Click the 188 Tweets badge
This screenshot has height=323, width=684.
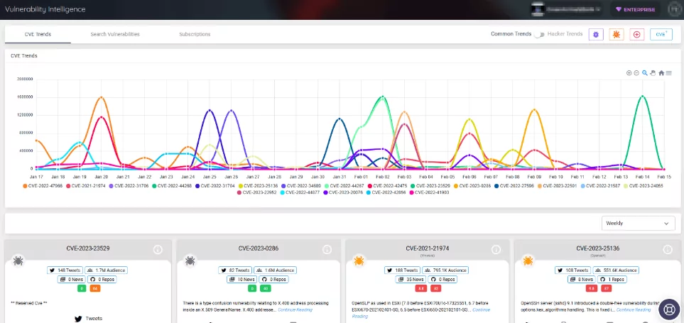(x=402, y=270)
